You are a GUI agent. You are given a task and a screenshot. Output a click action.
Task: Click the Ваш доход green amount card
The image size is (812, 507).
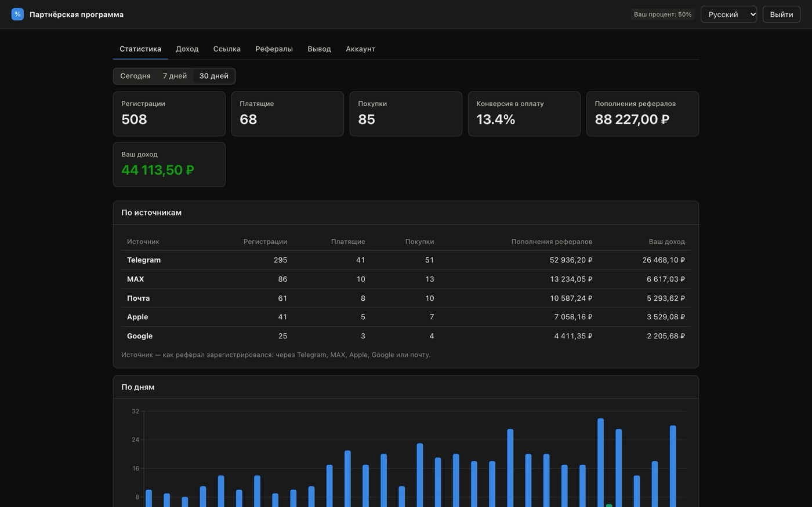[x=169, y=165]
